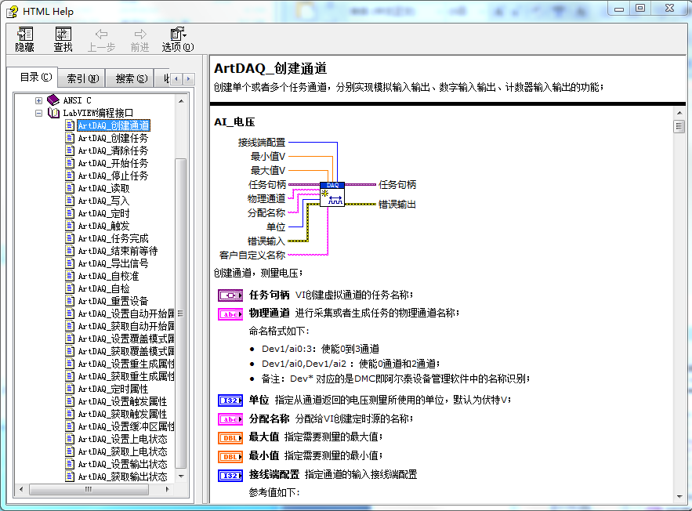Click the 任务句柄 data type icon
The image size is (692, 511).
click(229, 295)
